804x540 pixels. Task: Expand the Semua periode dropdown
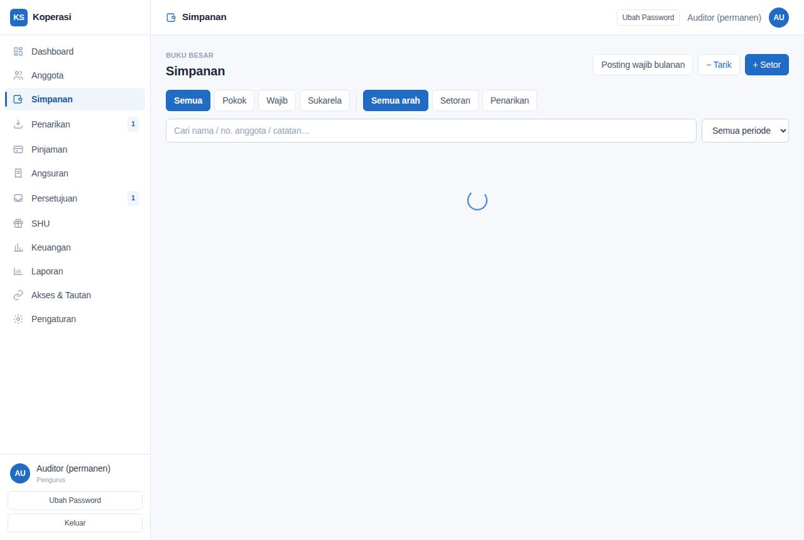tap(745, 131)
